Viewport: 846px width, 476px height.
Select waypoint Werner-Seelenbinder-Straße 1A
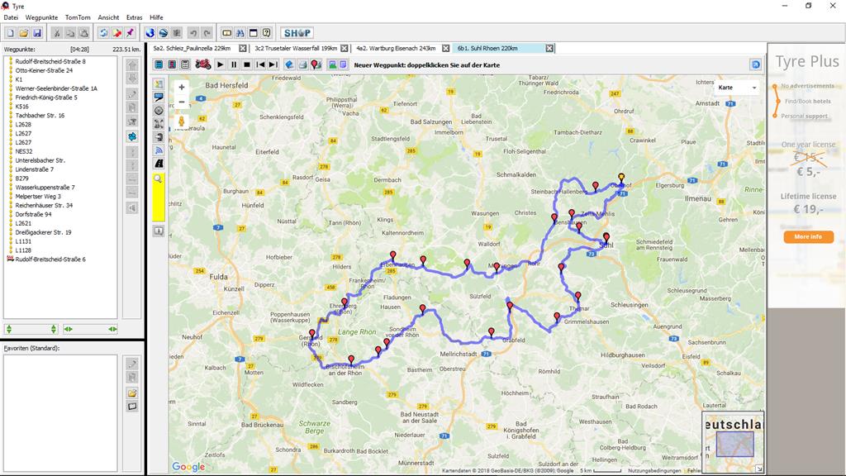tap(56, 88)
